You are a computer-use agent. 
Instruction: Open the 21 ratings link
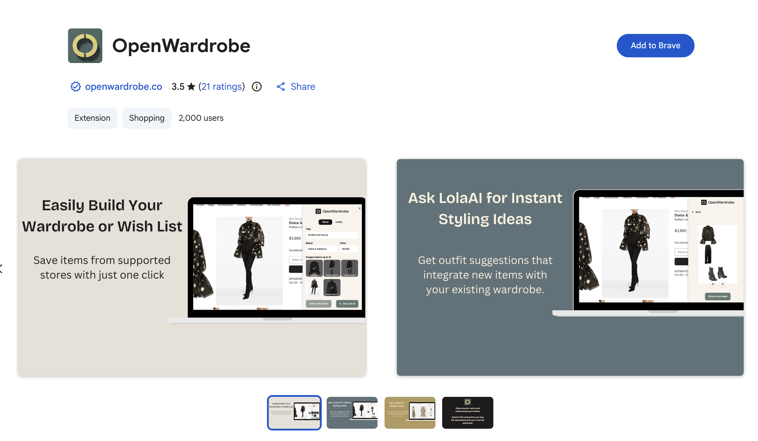222,87
